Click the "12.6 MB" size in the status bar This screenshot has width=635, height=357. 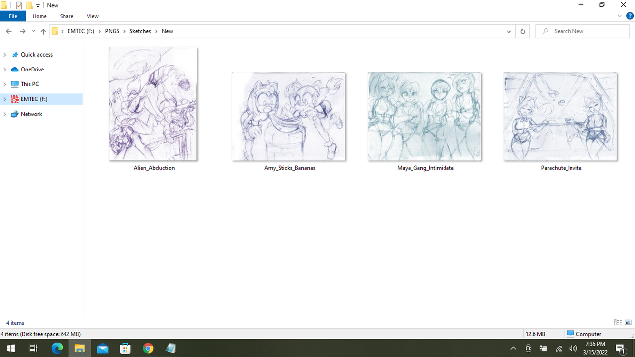[x=535, y=334]
